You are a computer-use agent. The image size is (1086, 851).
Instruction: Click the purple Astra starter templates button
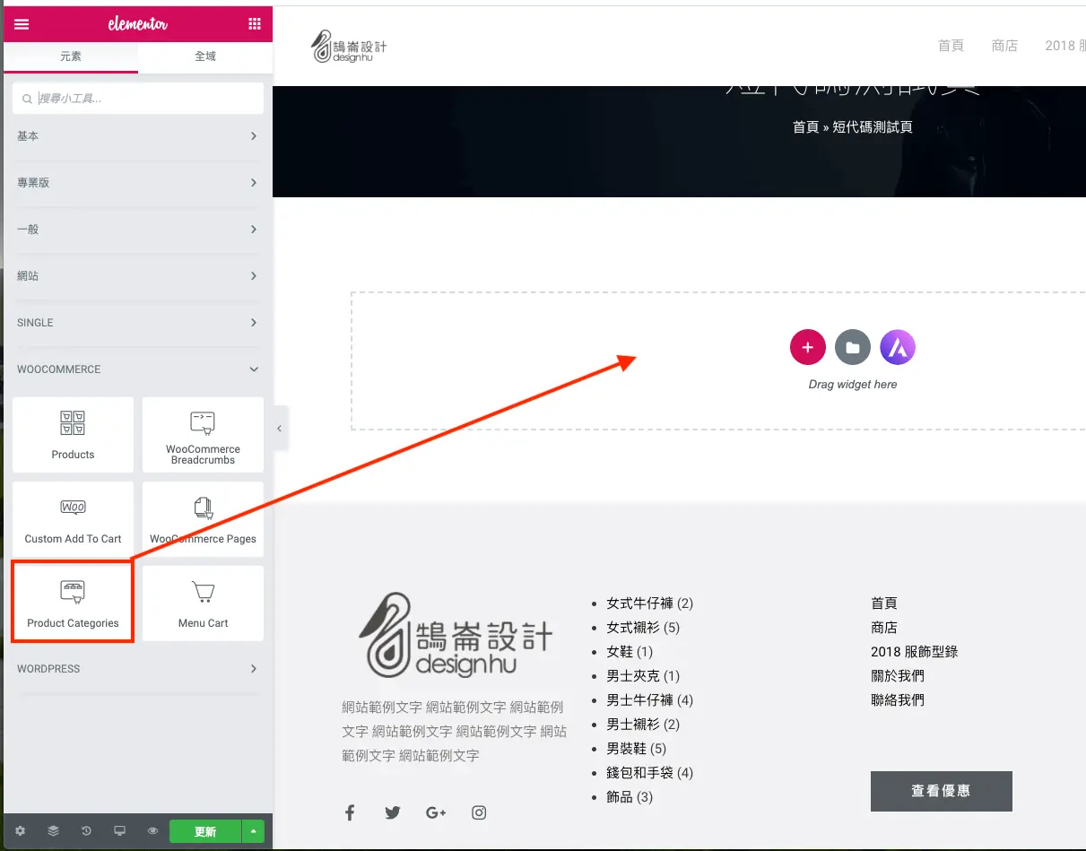[898, 347]
